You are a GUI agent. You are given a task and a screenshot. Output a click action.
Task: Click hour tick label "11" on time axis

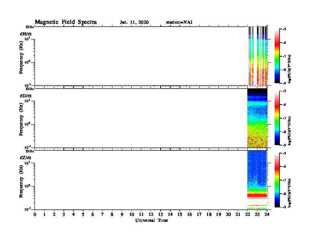[141, 214]
